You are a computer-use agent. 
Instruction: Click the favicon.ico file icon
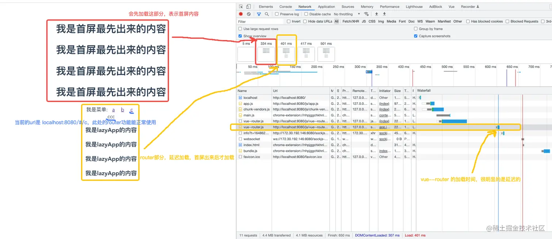tap(240, 157)
